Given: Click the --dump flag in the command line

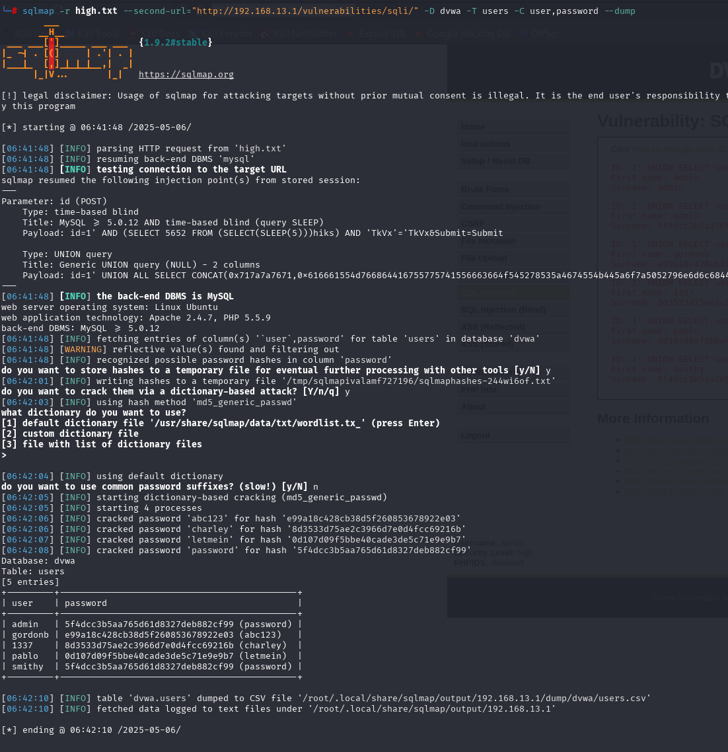Looking at the screenshot, I should 619,11.
